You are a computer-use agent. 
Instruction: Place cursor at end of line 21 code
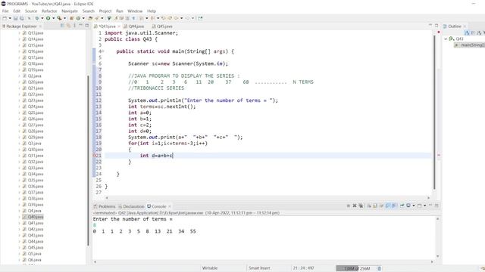click(x=174, y=156)
